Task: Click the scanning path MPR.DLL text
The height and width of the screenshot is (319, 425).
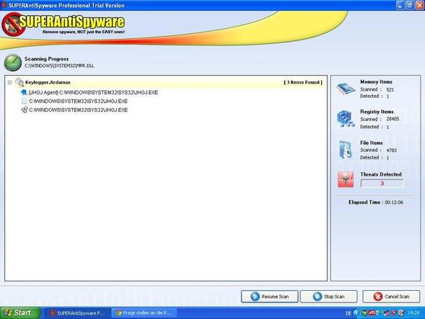Action: pyautogui.click(x=59, y=66)
